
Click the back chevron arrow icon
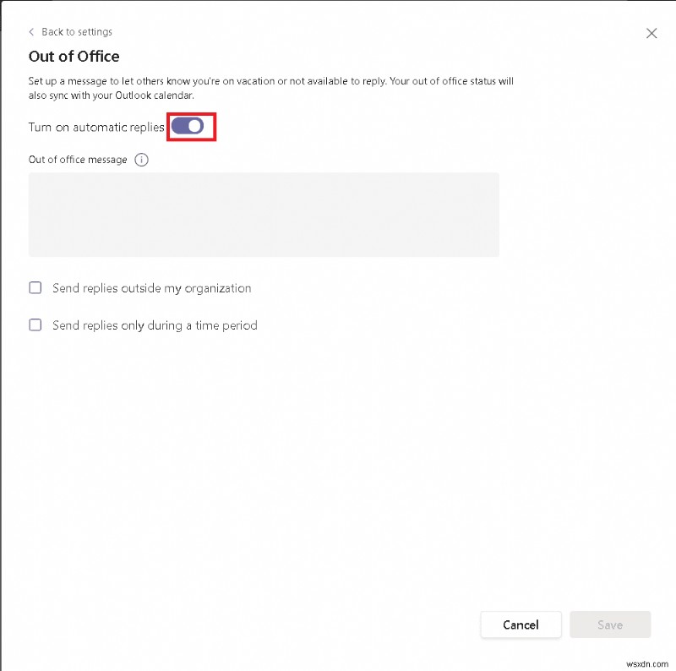(x=32, y=32)
